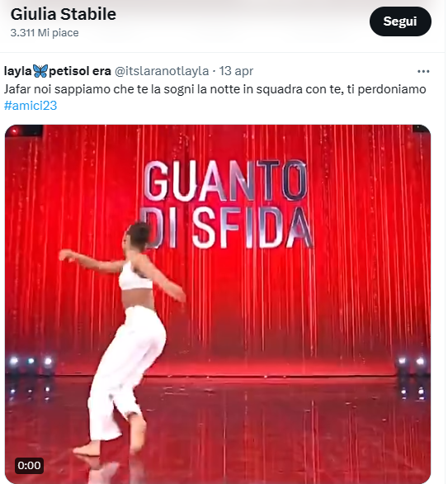This screenshot has height=484, width=448.
Task: Click the 3.311 Mi piace count
Action: [45, 33]
